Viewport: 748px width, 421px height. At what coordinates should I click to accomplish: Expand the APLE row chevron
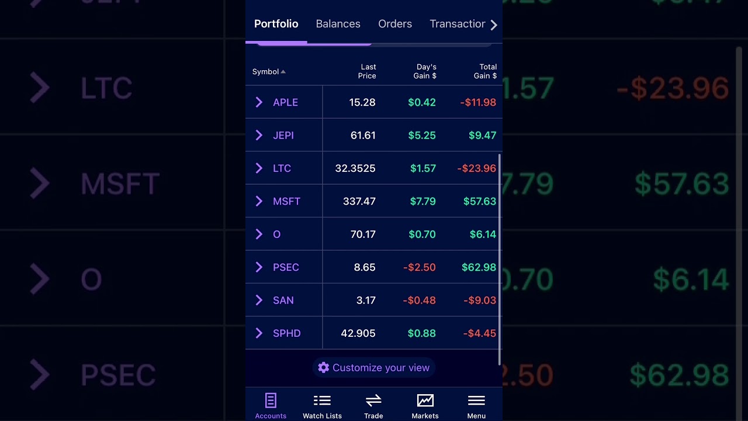(259, 102)
